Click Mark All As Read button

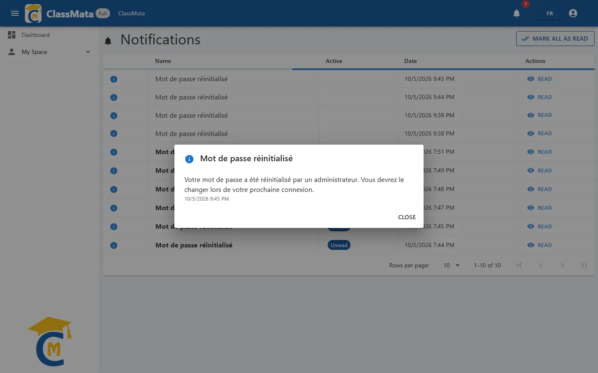click(x=555, y=39)
